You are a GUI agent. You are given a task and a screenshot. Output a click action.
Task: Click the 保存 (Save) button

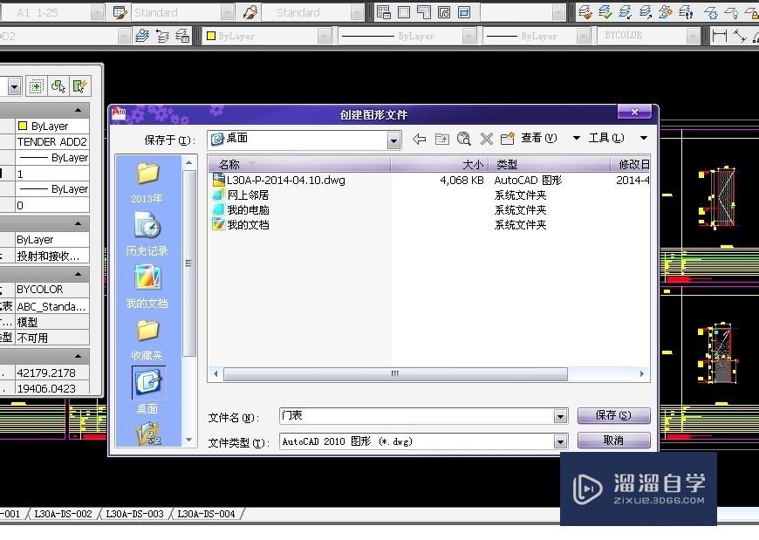613,416
